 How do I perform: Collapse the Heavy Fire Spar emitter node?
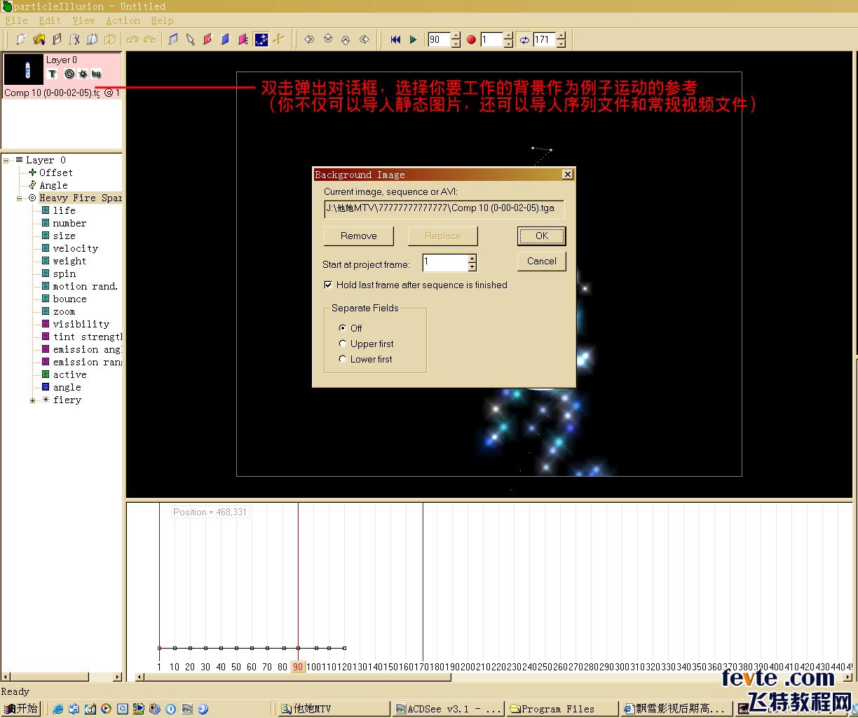click(20, 198)
